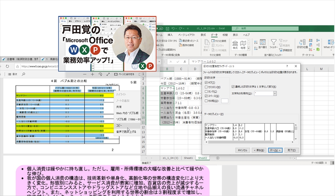Image resolution: width=335 pixels, height=196 pixels.
Task: Click the < 戻る(B) button
Action: coord(259,150)
